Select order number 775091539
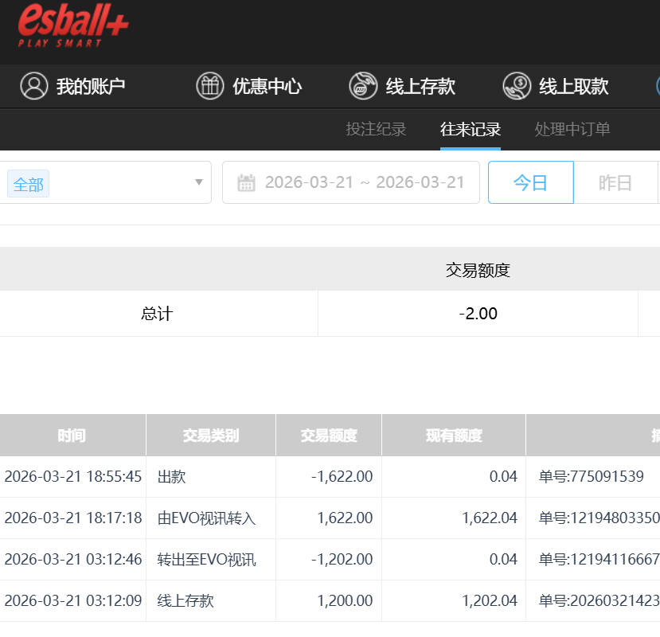The image size is (660, 637). point(591,477)
